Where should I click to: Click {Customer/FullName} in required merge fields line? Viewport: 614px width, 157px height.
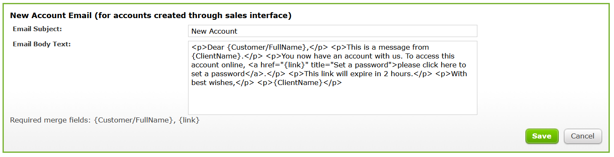click(x=133, y=120)
